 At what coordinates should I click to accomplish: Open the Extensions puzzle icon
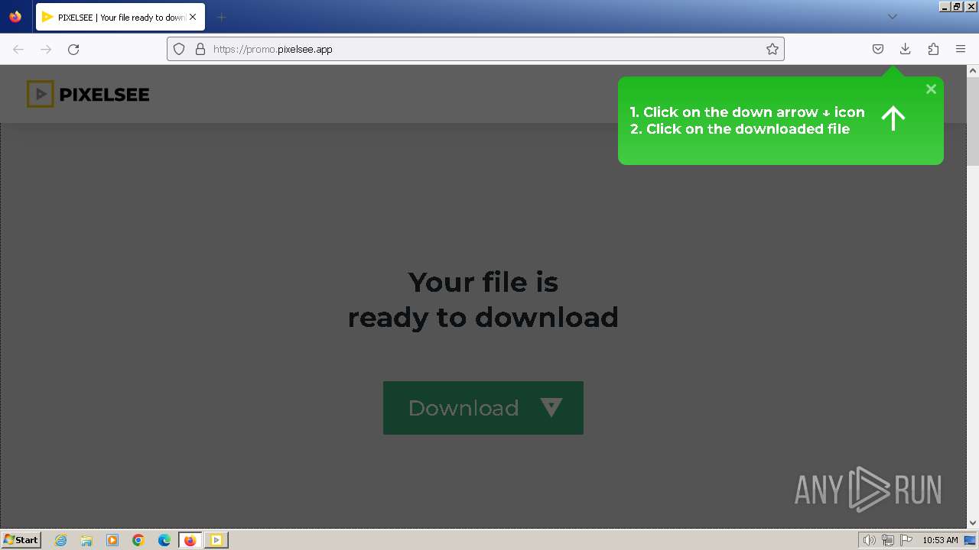(933, 49)
